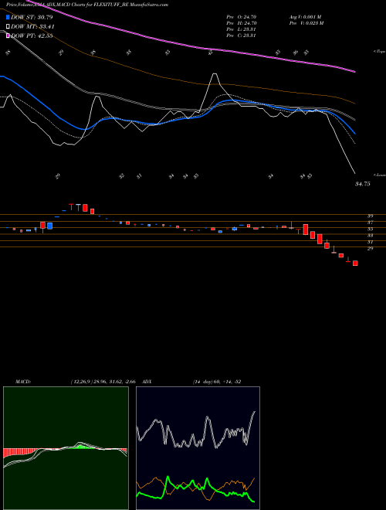Viewport: 386px width, 510px height.
Task: Click the 34.75 price value label
Action: tap(362, 184)
